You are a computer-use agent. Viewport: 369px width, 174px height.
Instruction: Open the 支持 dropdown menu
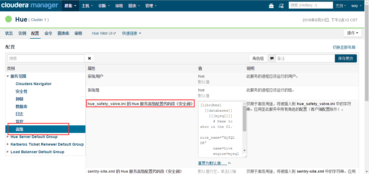coord(341,6)
